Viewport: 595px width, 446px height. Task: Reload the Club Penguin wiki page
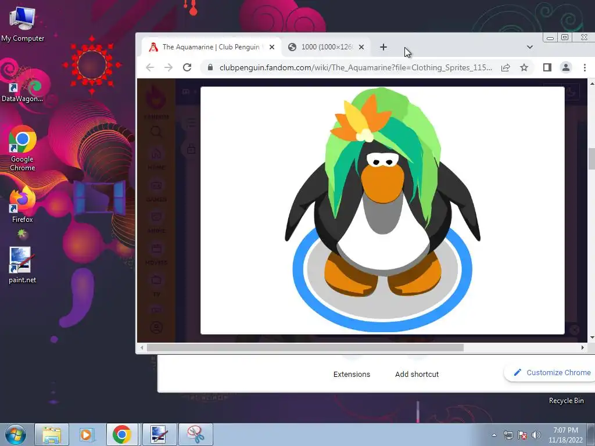click(187, 67)
